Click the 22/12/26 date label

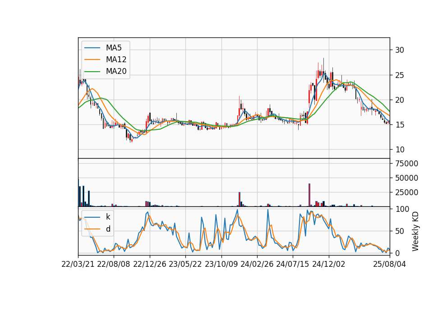(x=150, y=264)
